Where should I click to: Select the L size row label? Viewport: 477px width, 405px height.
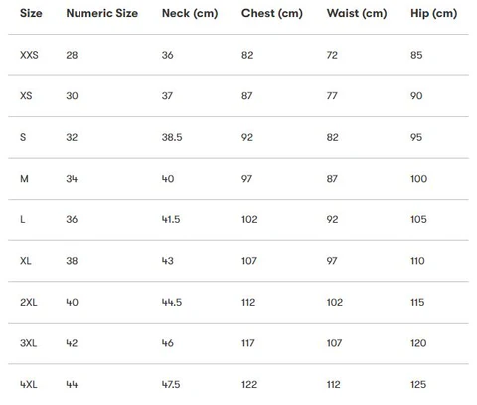click(22, 219)
